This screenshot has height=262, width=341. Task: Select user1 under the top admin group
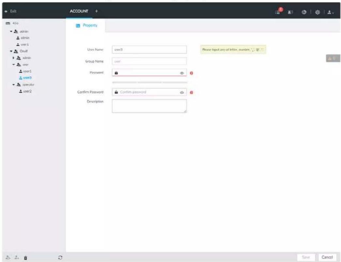pos(23,45)
